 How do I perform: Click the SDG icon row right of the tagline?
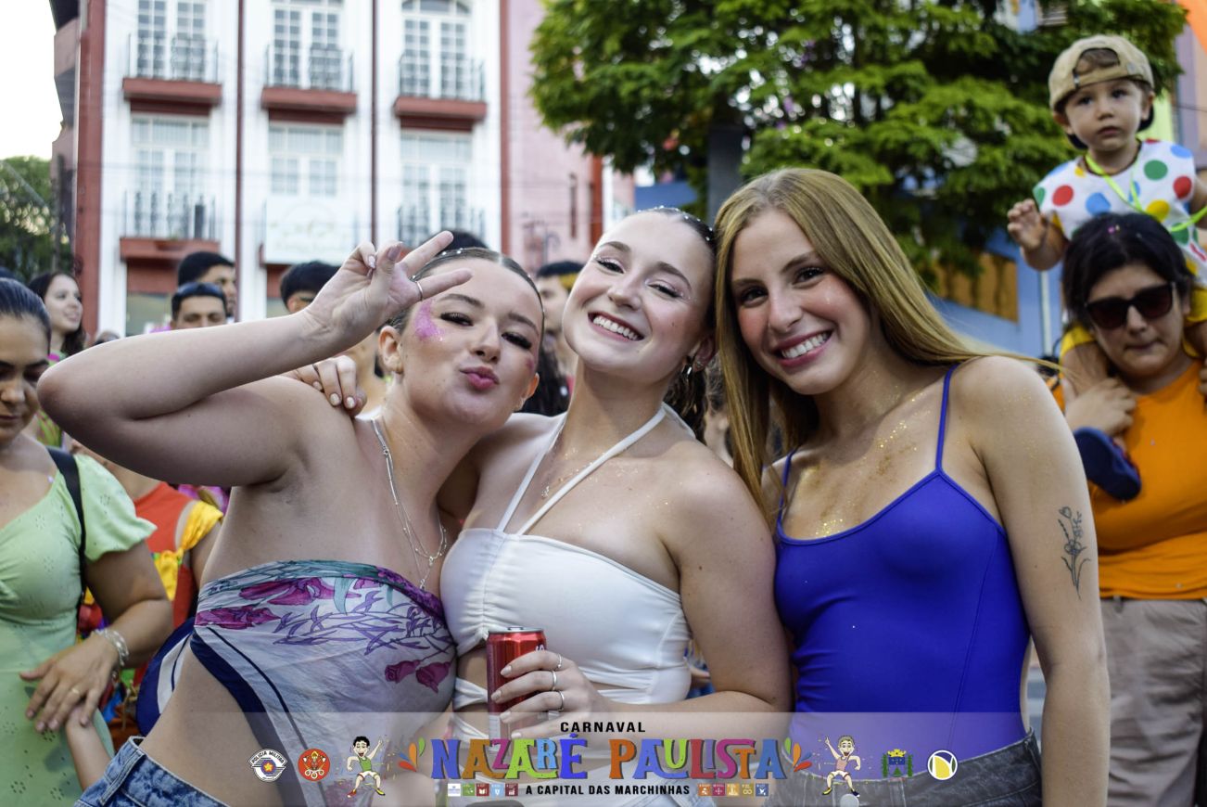(732, 789)
